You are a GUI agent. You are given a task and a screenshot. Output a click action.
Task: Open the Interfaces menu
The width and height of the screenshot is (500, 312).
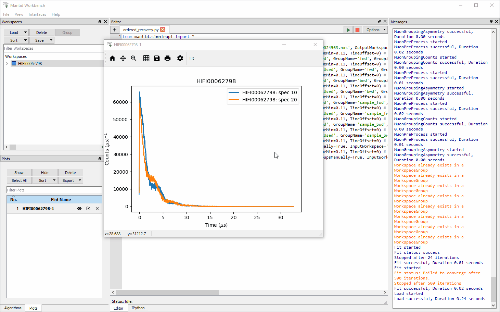(x=37, y=14)
